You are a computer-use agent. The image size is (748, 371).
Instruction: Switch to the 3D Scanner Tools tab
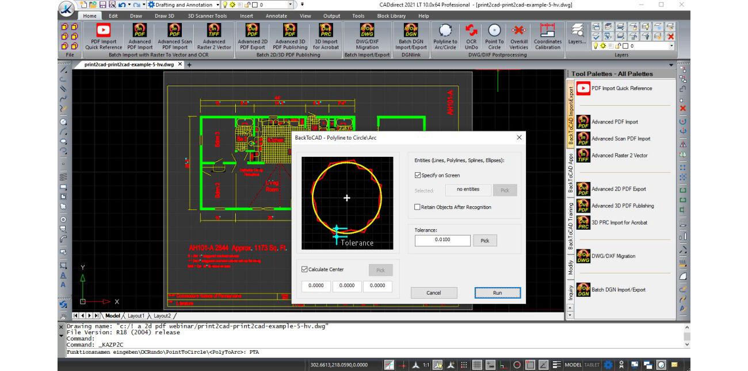(x=207, y=16)
